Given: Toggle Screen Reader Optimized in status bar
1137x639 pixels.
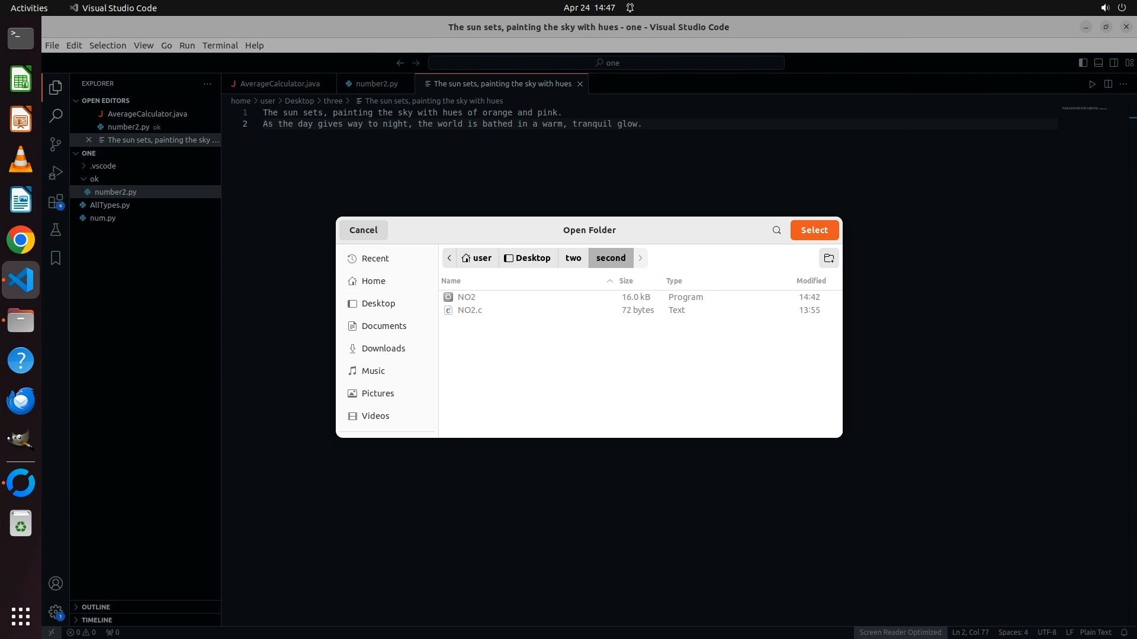Looking at the screenshot, I should click(x=900, y=632).
